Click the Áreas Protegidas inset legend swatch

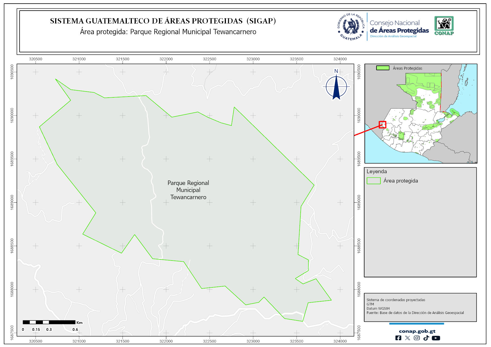(383, 68)
